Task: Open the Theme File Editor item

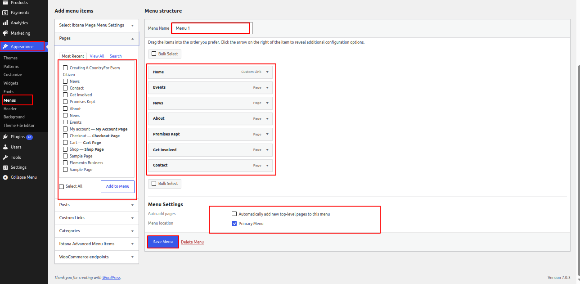Action: click(x=19, y=126)
